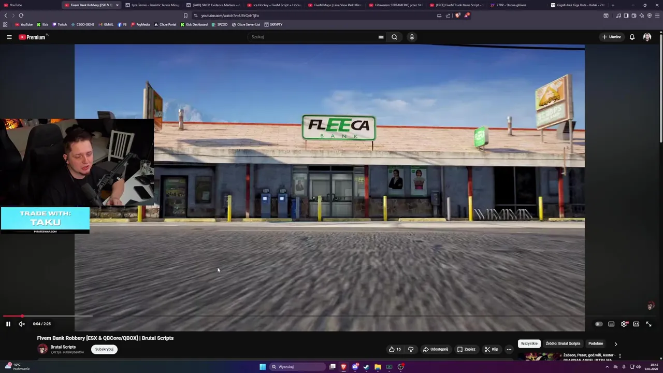
Task: Open the Twitch bookmark
Action: 60,24
